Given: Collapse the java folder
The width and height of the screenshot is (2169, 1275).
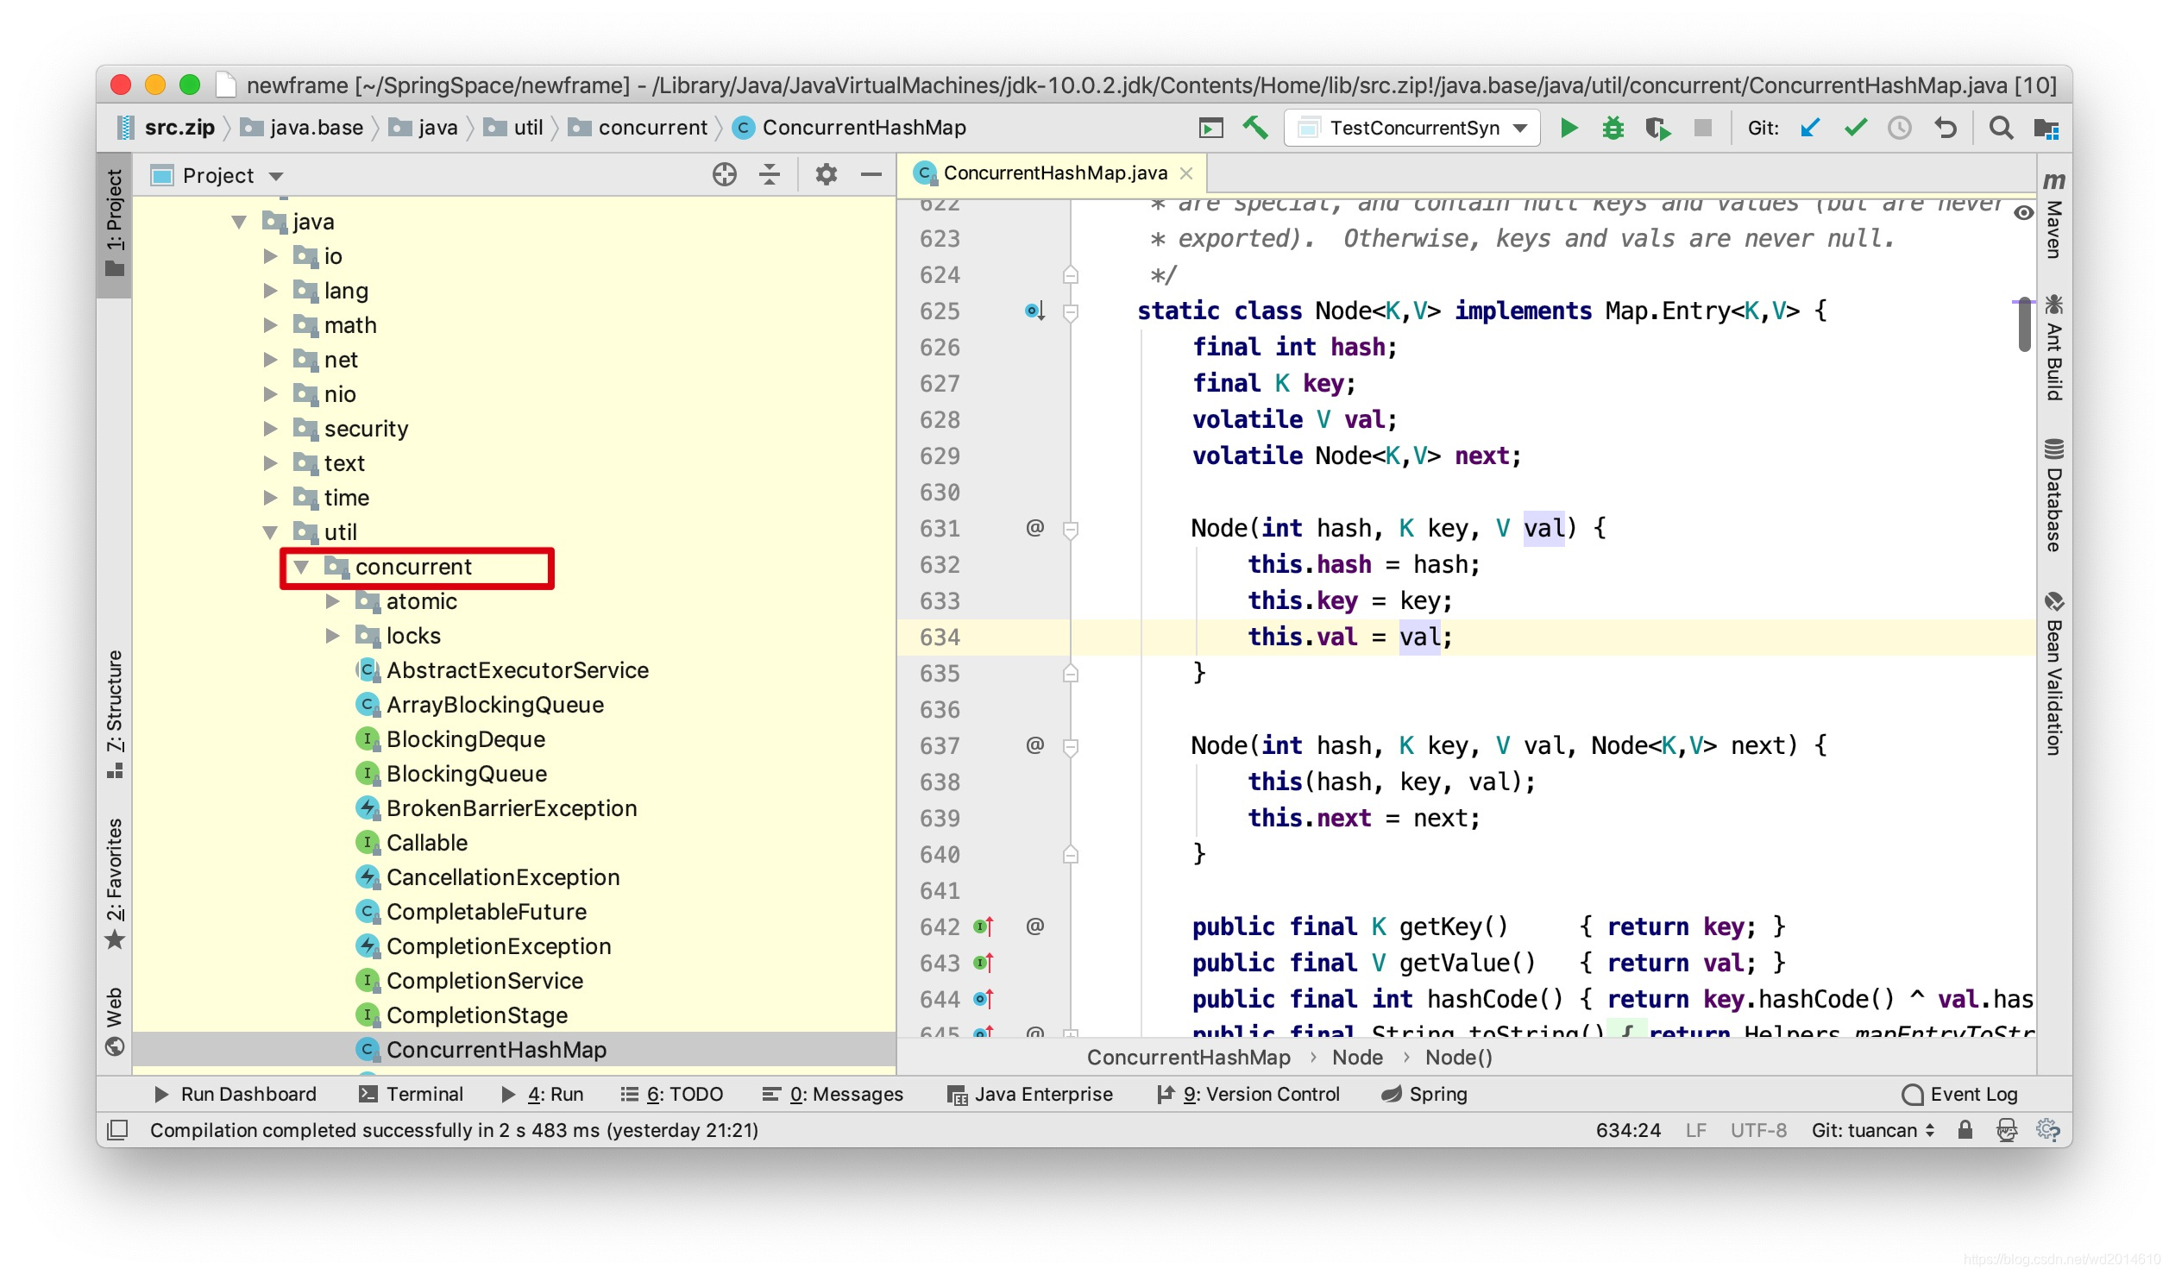Looking at the screenshot, I should [239, 223].
